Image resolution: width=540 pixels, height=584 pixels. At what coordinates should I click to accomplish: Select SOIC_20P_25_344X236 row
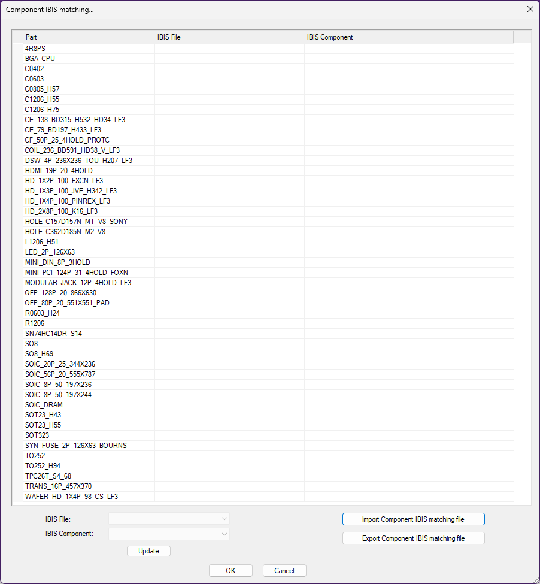coord(60,364)
